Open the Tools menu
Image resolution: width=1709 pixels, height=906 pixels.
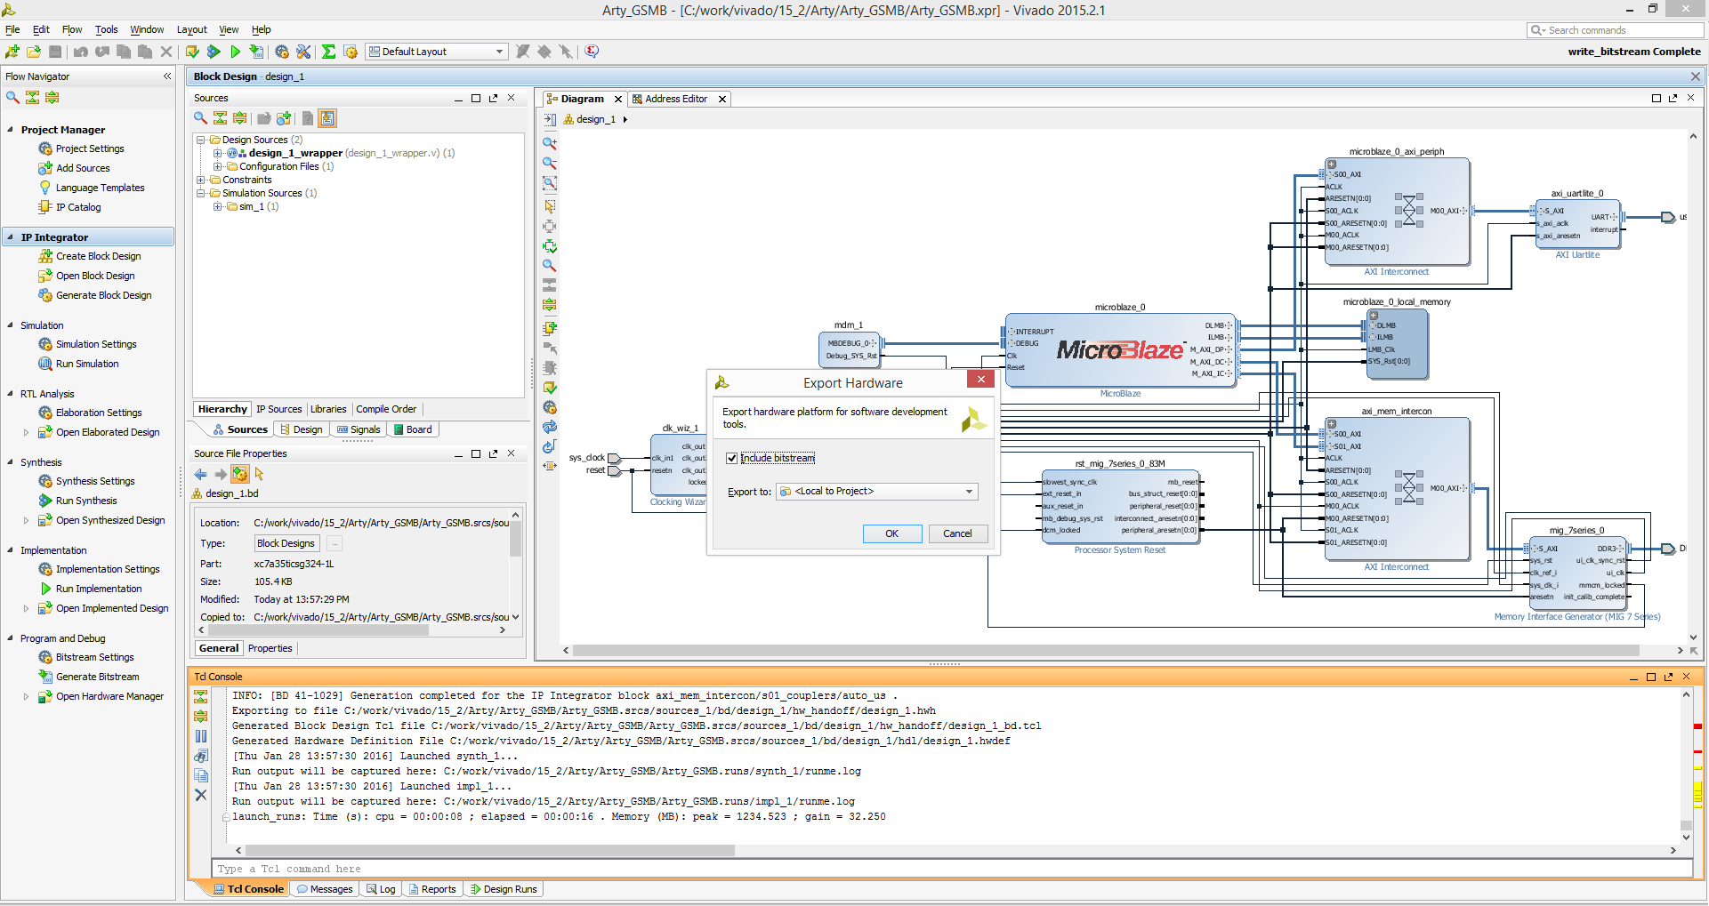(107, 29)
